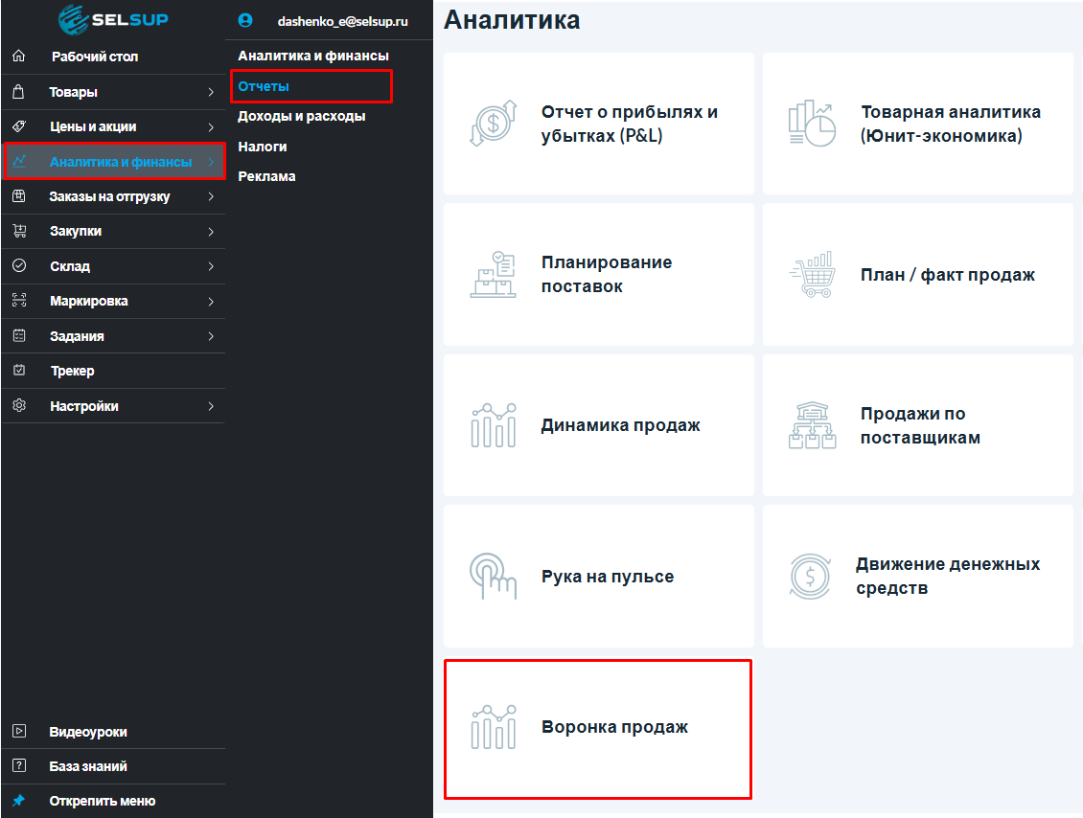Click the user avatar icon next to email
The height and width of the screenshot is (818, 1083).
pos(245,21)
